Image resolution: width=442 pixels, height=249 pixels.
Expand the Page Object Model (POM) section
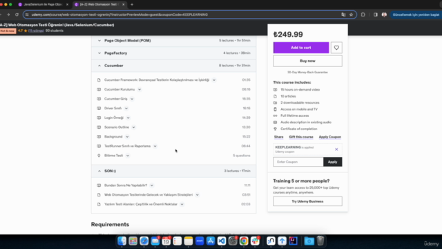coord(173,41)
